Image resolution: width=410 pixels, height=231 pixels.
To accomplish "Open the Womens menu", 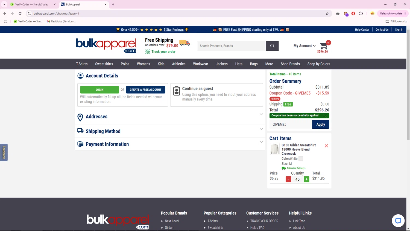I will [x=143, y=64].
